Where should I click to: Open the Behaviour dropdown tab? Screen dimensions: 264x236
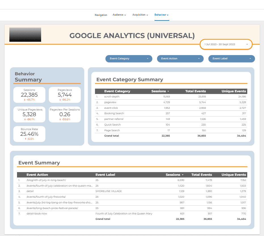pyautogui.click(x=161, y=15)
